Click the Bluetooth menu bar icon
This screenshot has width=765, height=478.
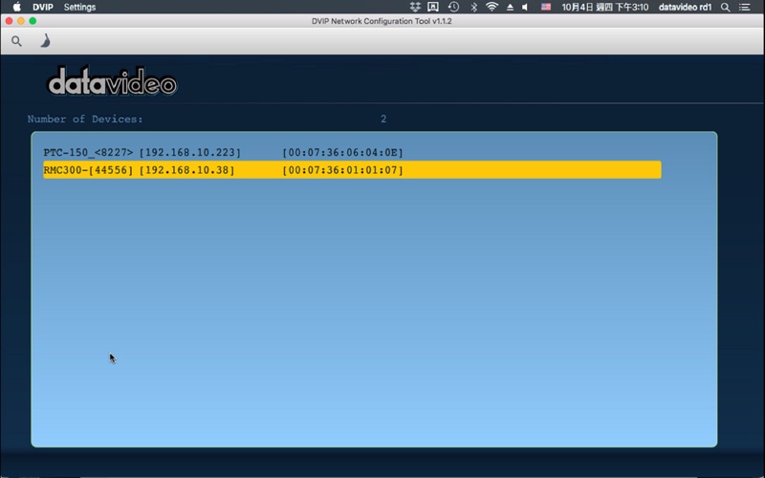point(473,7)
